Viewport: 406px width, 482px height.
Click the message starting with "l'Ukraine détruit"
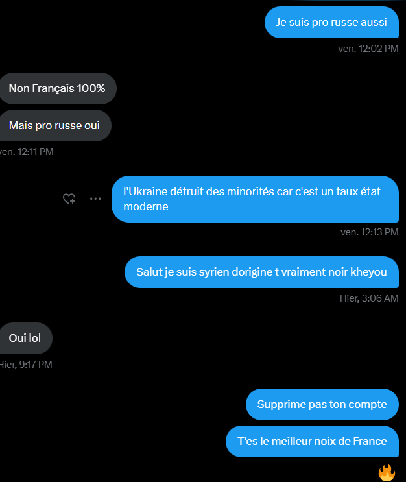coord(254,199)
